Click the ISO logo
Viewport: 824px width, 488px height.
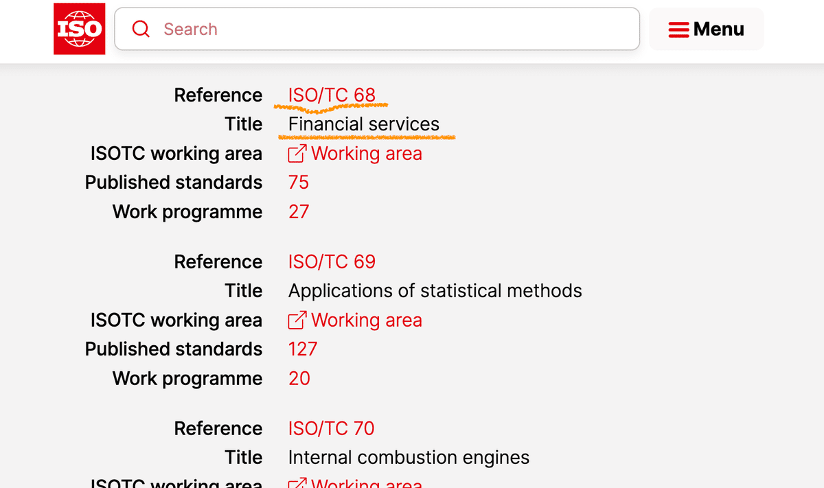(x=79, y=29)
